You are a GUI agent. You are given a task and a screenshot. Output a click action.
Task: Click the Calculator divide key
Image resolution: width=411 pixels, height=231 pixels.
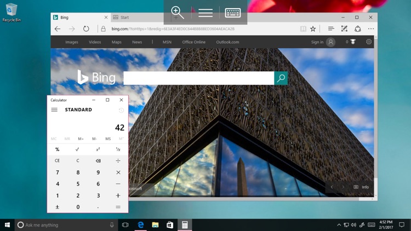(x=118, y=160)
